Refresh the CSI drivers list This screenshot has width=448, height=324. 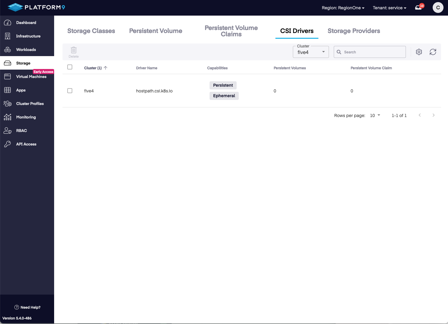[433, 52]
